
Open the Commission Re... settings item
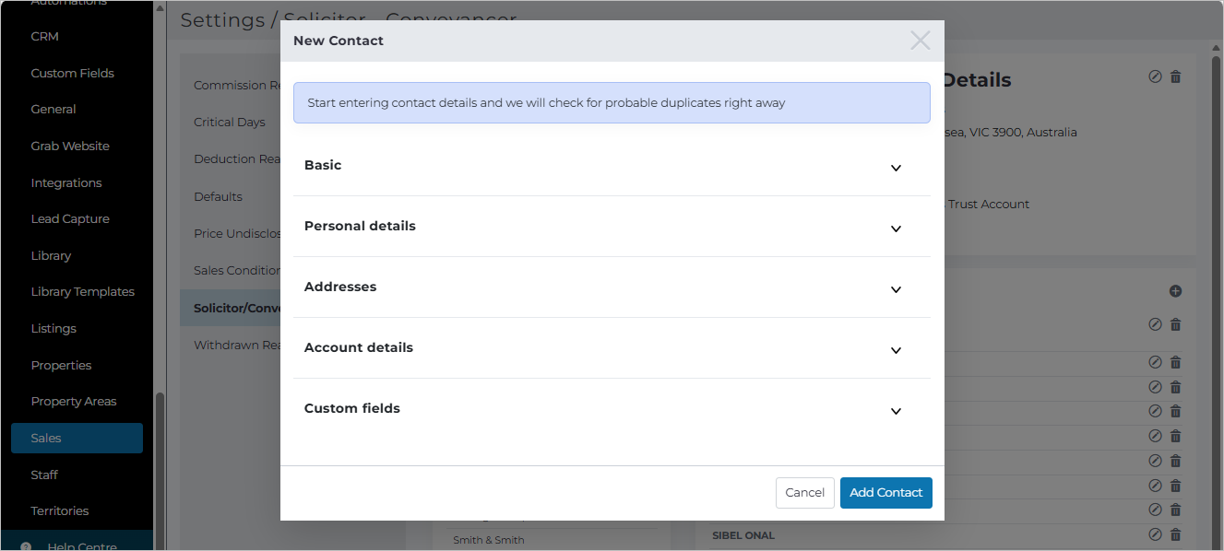click(x=237, y=85)
